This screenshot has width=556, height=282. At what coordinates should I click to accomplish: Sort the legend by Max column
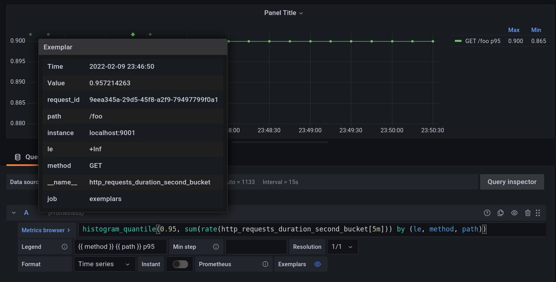(514, 30)
